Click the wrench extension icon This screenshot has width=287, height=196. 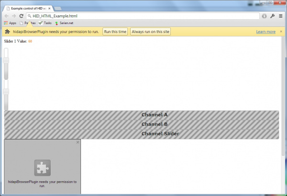[272, 16]
